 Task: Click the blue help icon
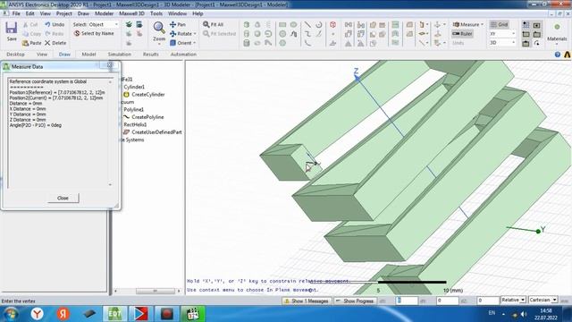(x=558, y=55)
